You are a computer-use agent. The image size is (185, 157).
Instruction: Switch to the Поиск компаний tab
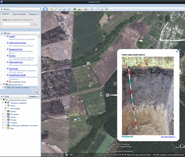coord(19,14)
